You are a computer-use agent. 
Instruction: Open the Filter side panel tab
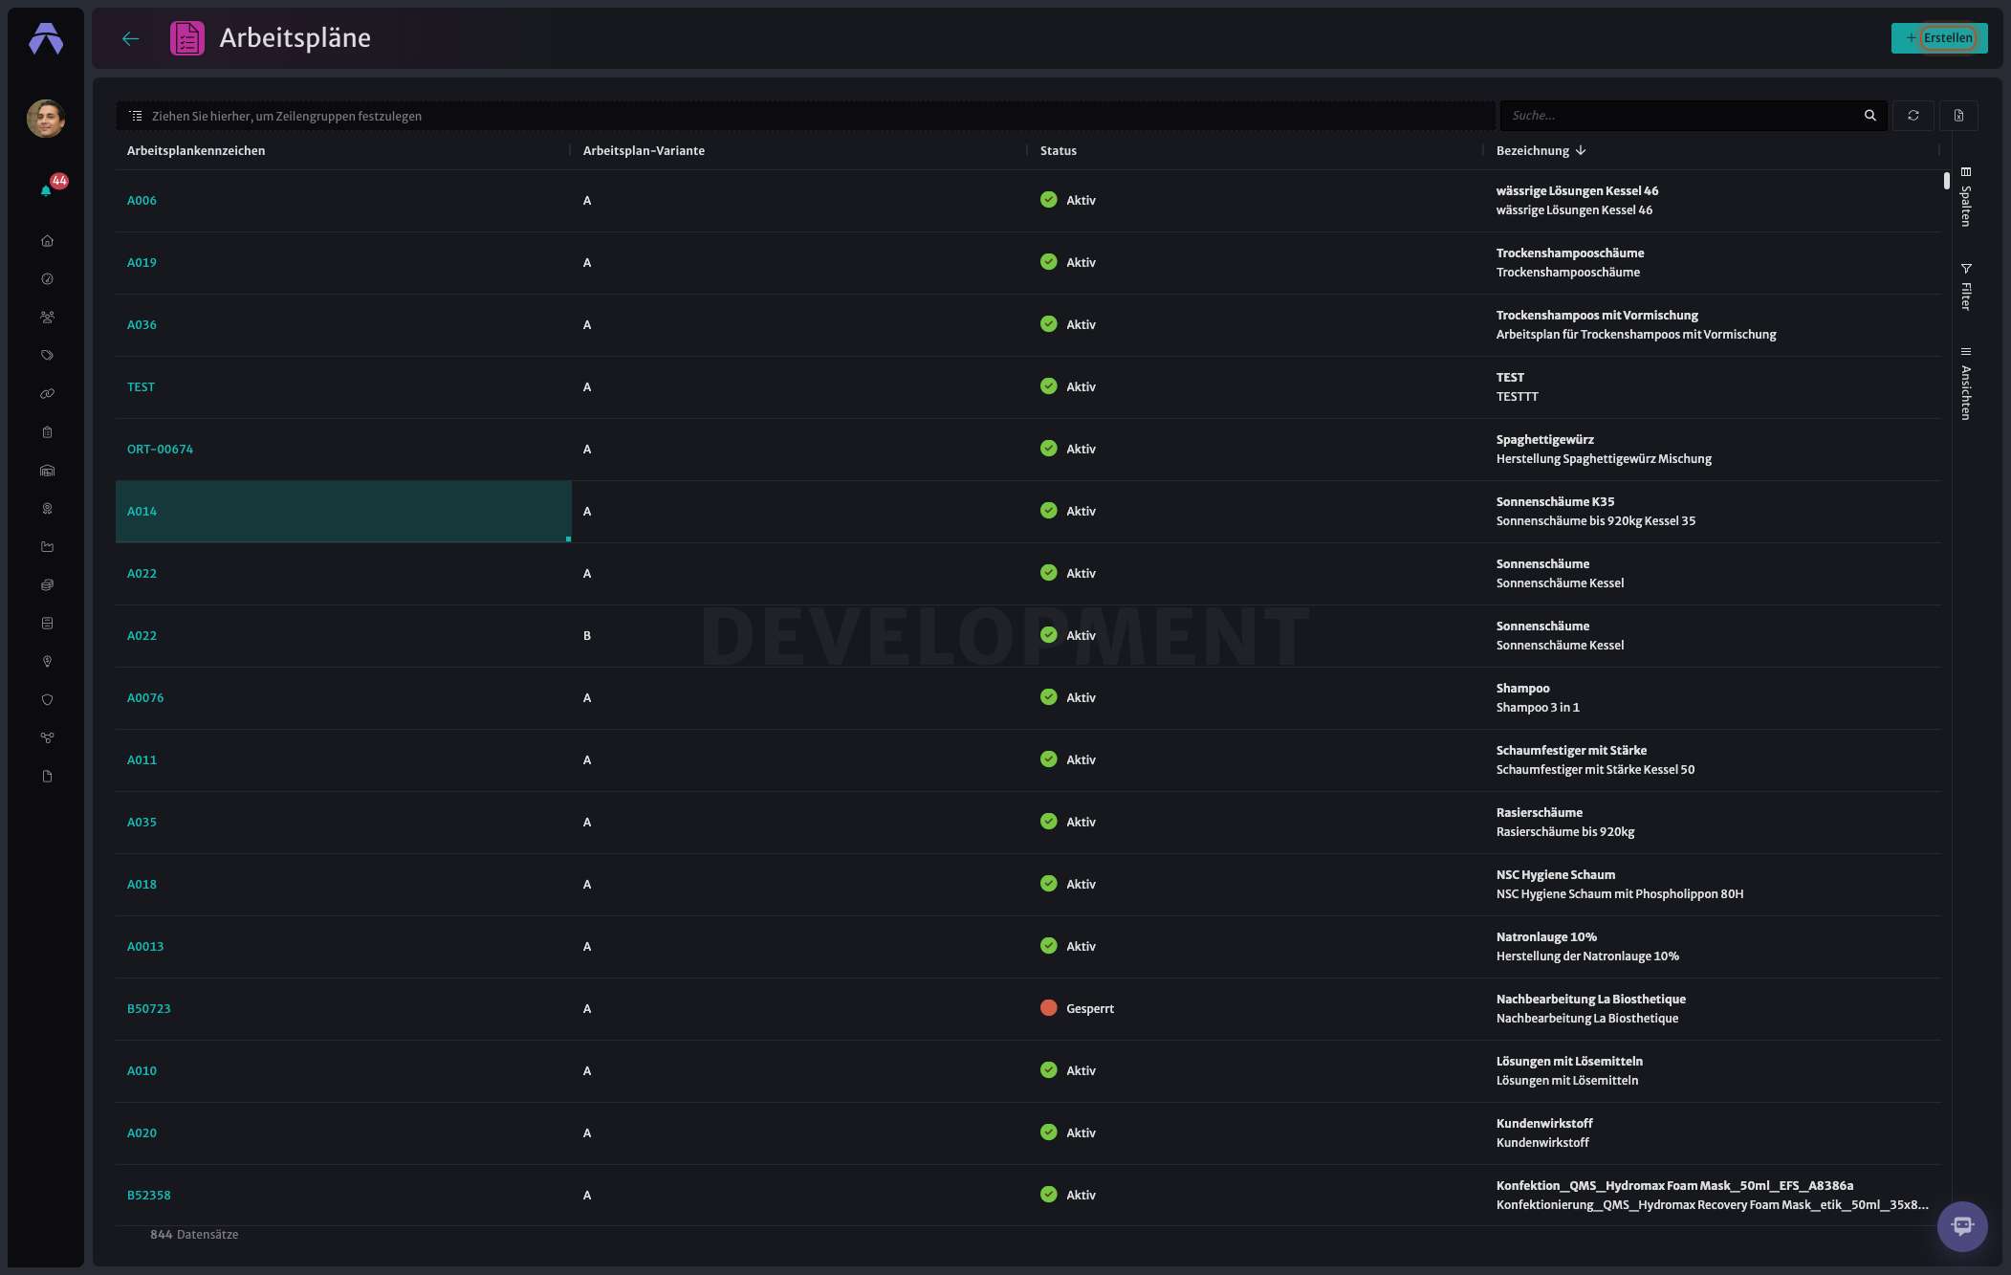[1966, 287]
